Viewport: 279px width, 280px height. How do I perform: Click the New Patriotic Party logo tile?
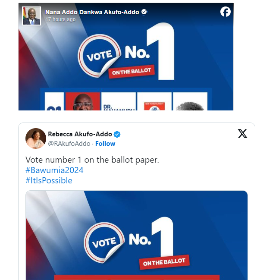[154, 102]
